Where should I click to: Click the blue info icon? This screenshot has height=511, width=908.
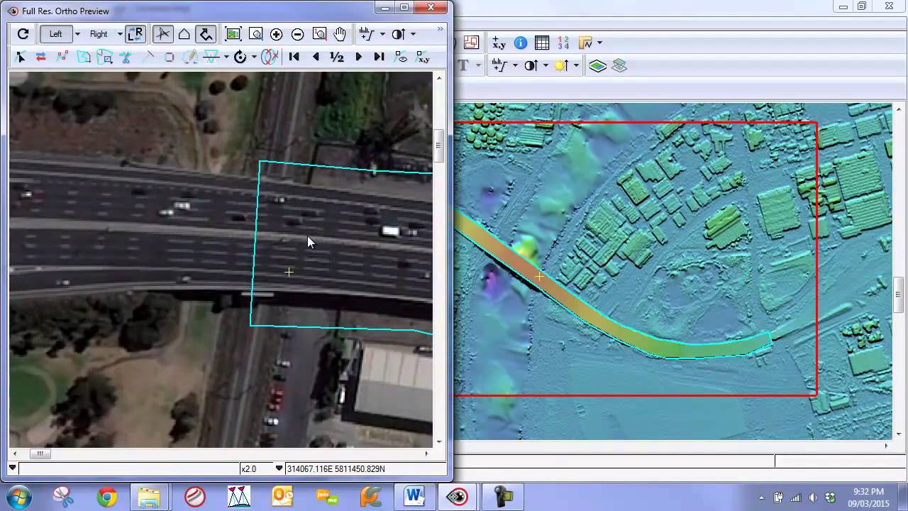(x=521, y=43)
